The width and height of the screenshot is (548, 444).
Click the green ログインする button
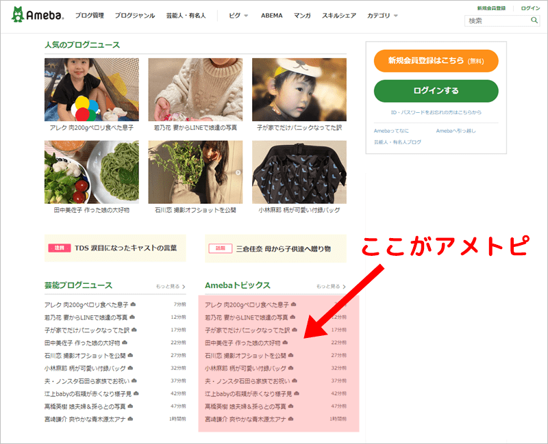click(436, 91)
